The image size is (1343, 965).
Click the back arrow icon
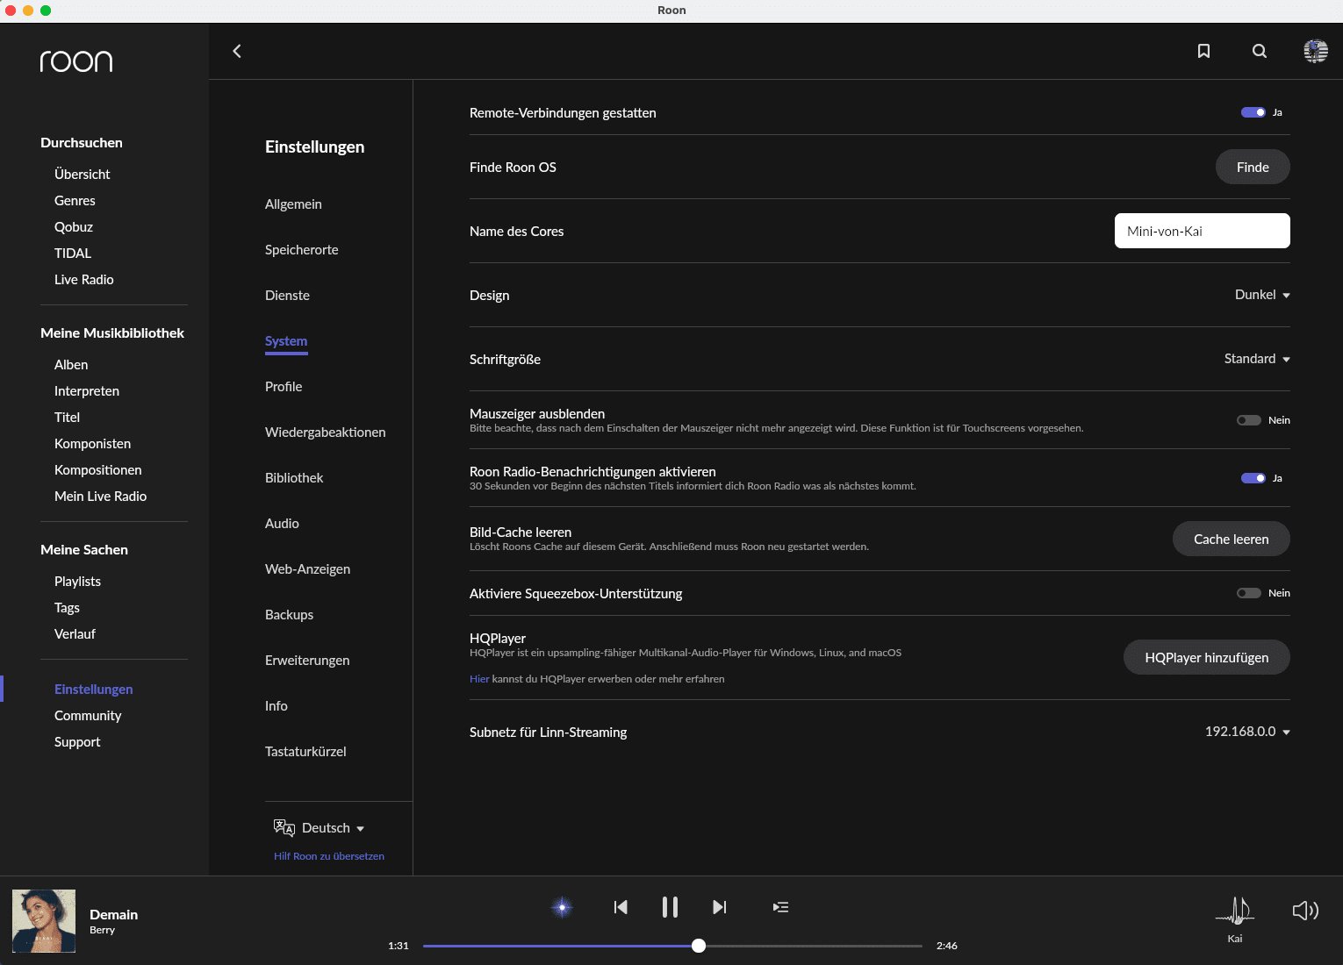[x=237, y=51]
